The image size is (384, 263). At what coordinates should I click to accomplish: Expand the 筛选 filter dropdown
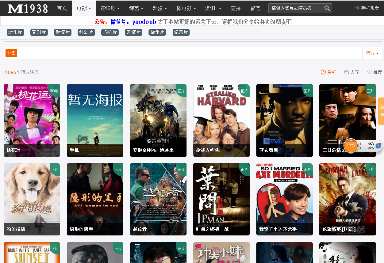coord(372,53)
